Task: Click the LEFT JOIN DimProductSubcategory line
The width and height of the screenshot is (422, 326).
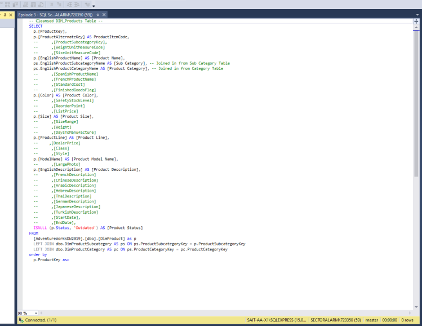Action: [139, 244]
